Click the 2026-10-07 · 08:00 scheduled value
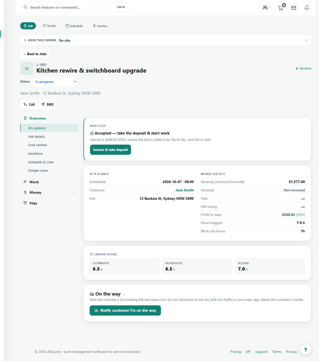Screen dimensions: 319x361 (178, 182)
